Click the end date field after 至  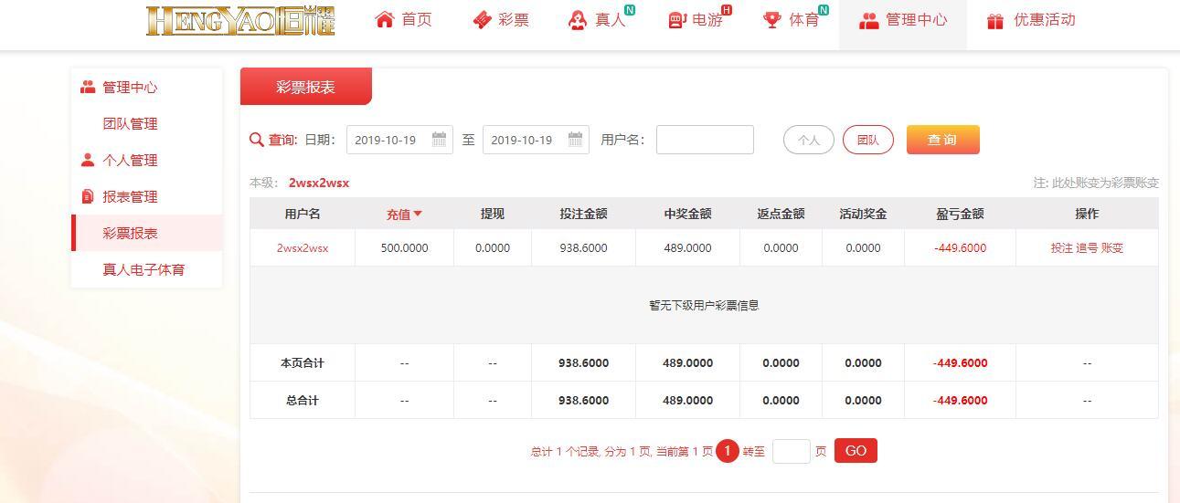[x=536, y=140]
